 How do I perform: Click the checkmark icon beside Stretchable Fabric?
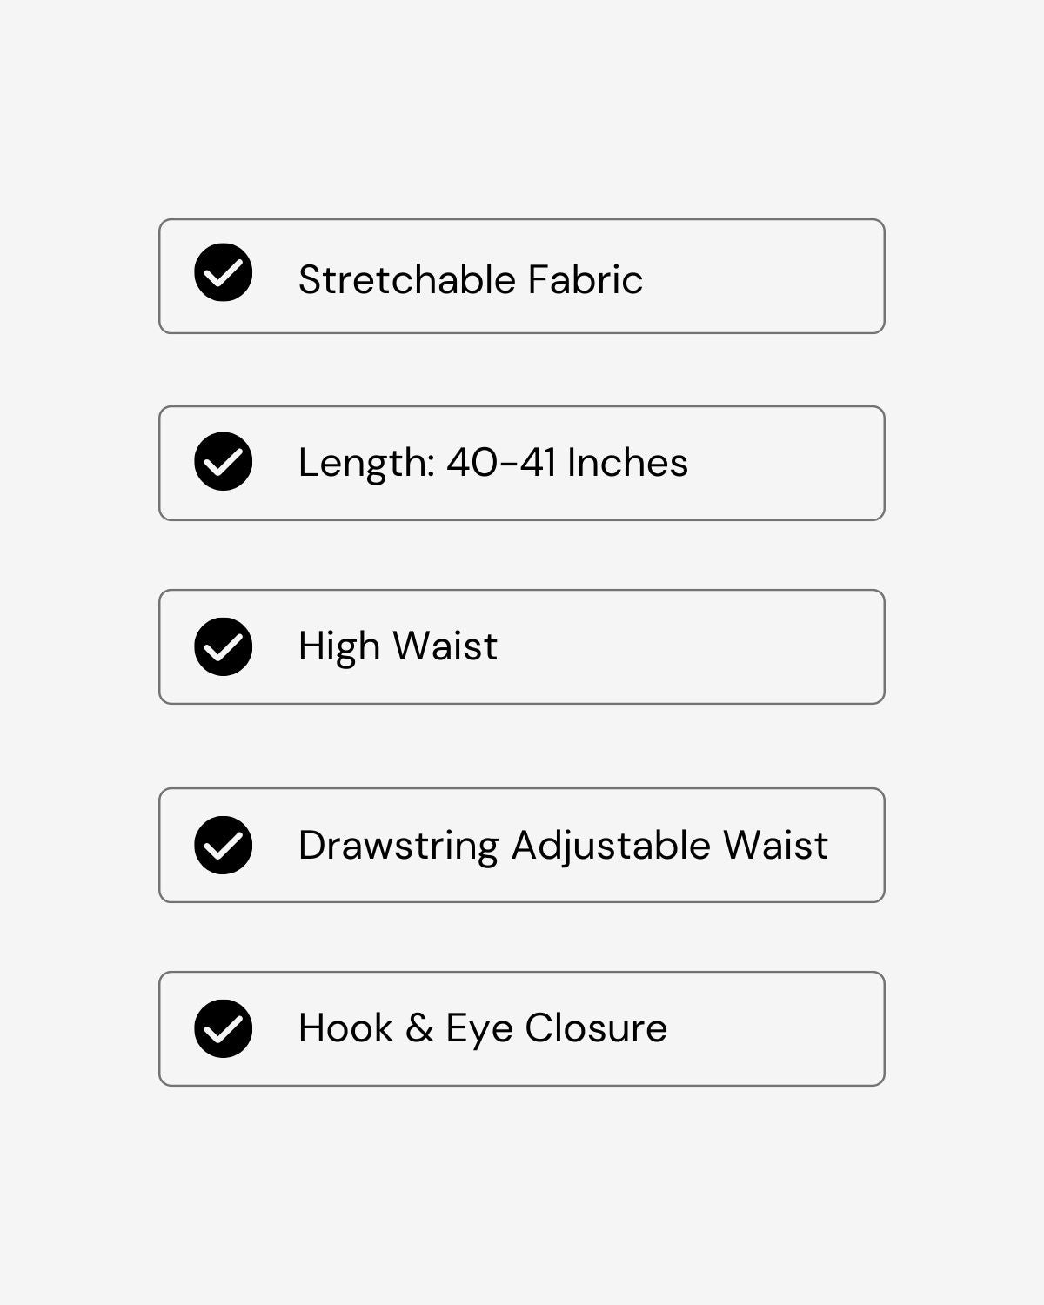pos(224,272)
